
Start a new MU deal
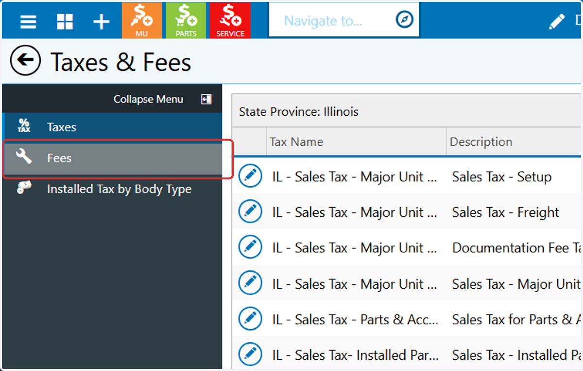point(141,20)
